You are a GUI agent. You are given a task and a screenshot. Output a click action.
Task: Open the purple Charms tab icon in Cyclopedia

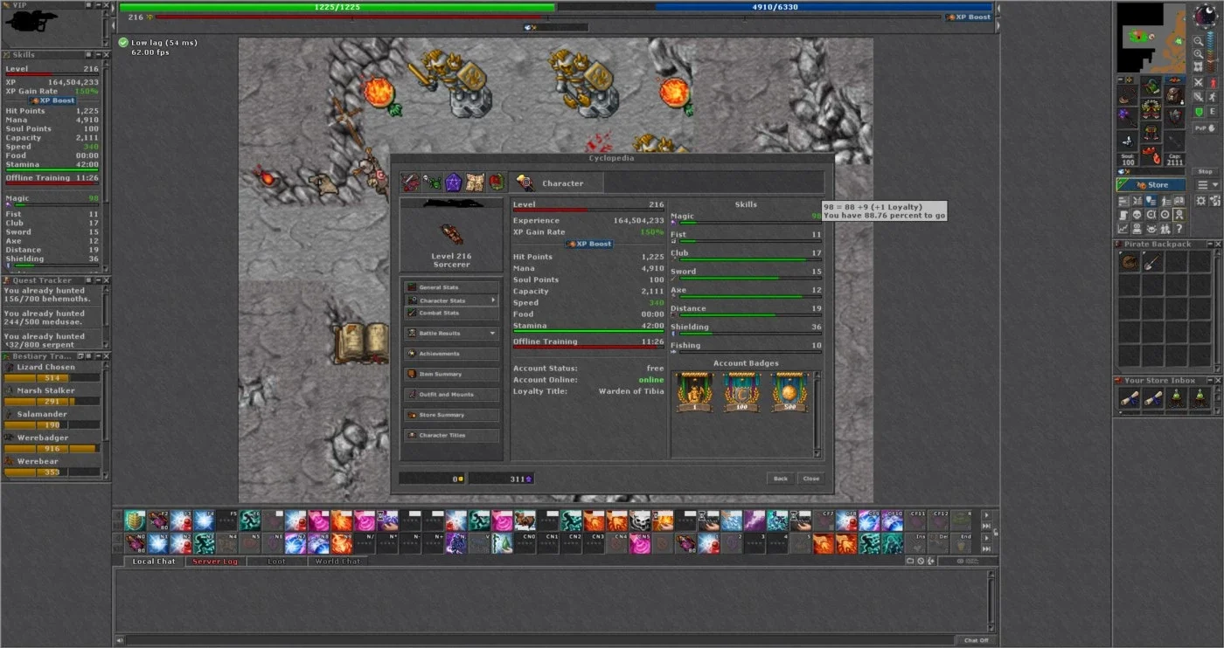pos(453,182)
